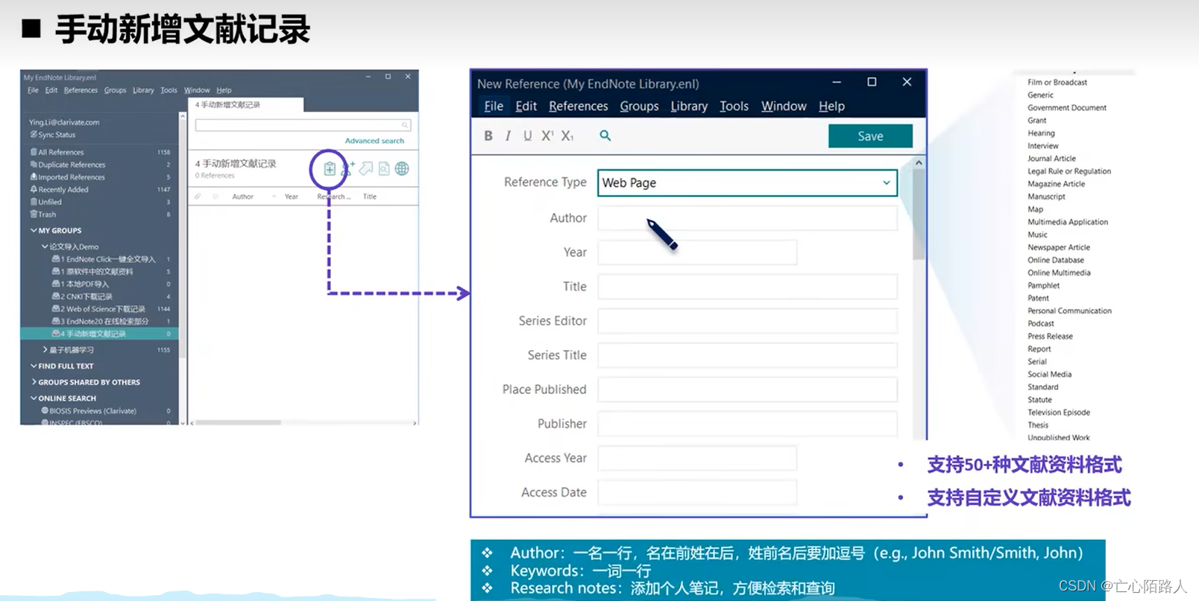Image resolution: width=1199 pixels, height=601 pixels.
Task: Collapse the 论文导入Demo group set
Action: click(45, 247)
